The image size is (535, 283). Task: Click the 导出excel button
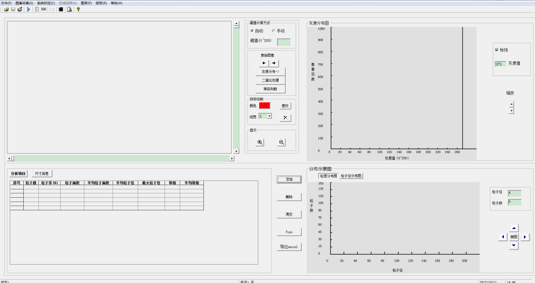point(289,247)
